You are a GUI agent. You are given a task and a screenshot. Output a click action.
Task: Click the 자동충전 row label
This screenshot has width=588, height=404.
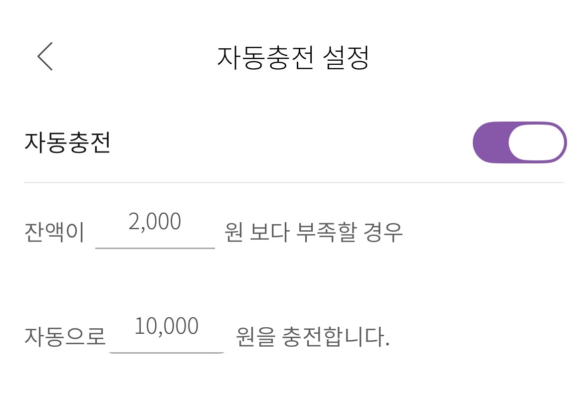click(x=67, y=143)
